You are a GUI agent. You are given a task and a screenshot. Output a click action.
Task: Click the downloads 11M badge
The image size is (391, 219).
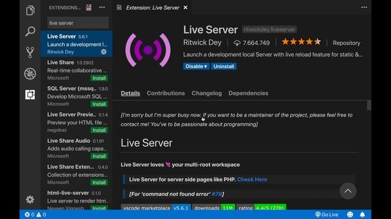point(214,207)
